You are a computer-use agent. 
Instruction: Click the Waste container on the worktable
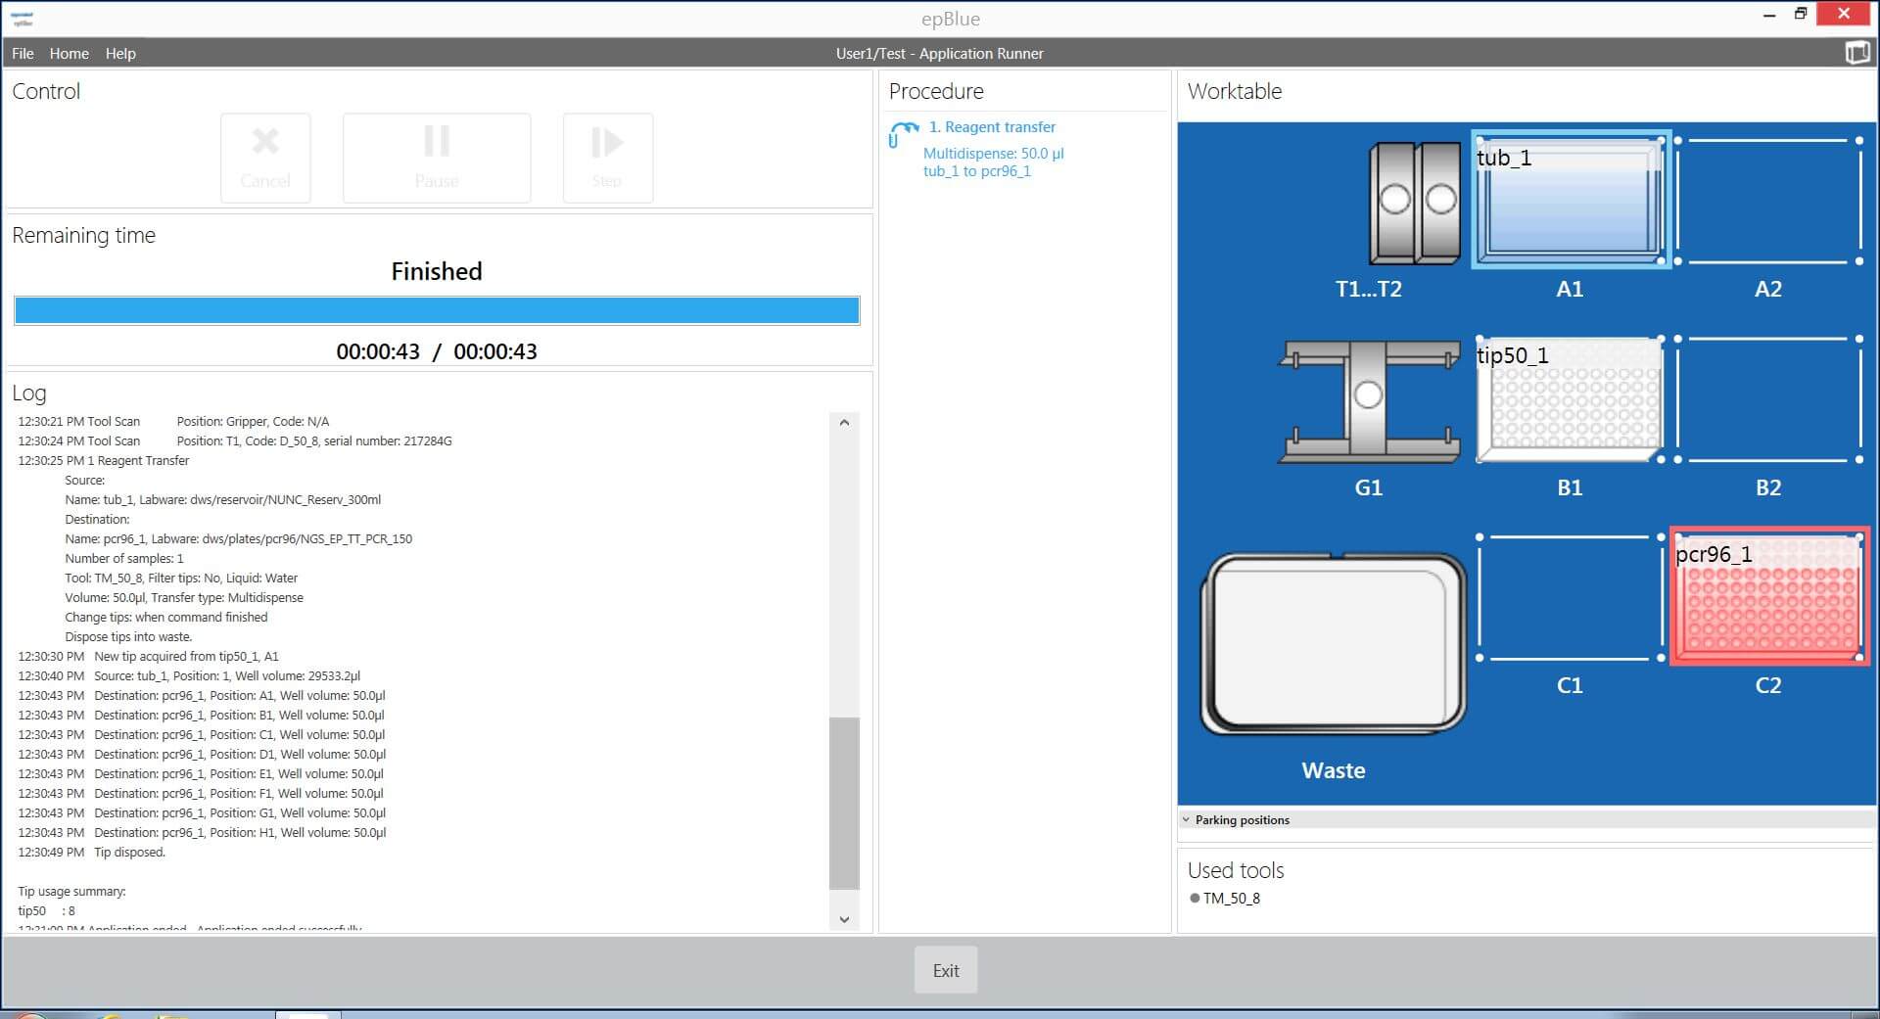pos(1333,643)
